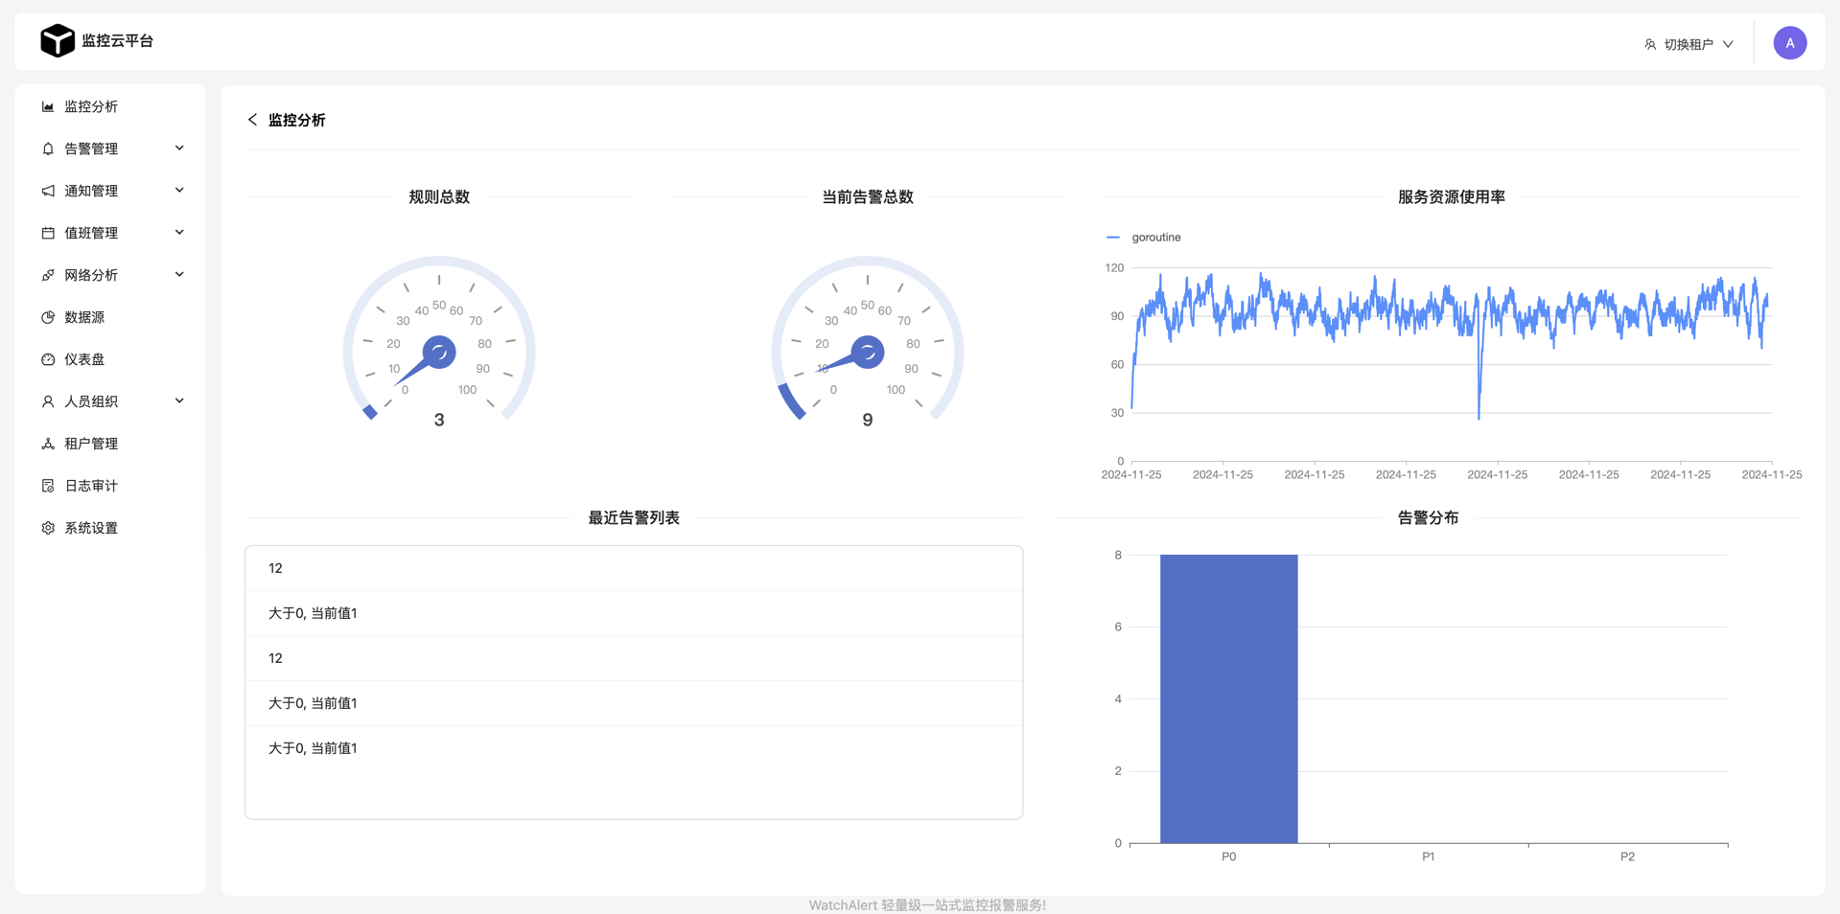This screenshot has width=1840, height=914.
Task: Expand the 告警管理 submenu chevron
Action: (179, 149)
